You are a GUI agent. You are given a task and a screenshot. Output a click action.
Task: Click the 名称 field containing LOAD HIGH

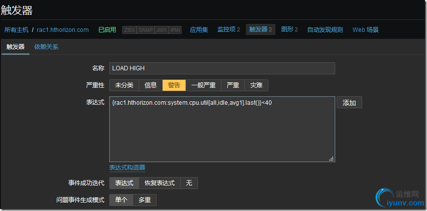click(222, 68)
